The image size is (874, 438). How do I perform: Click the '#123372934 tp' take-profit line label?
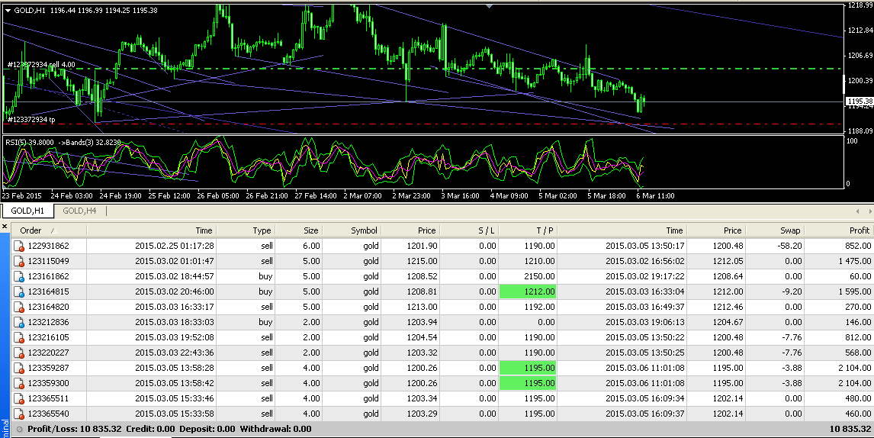coord(31,119)
